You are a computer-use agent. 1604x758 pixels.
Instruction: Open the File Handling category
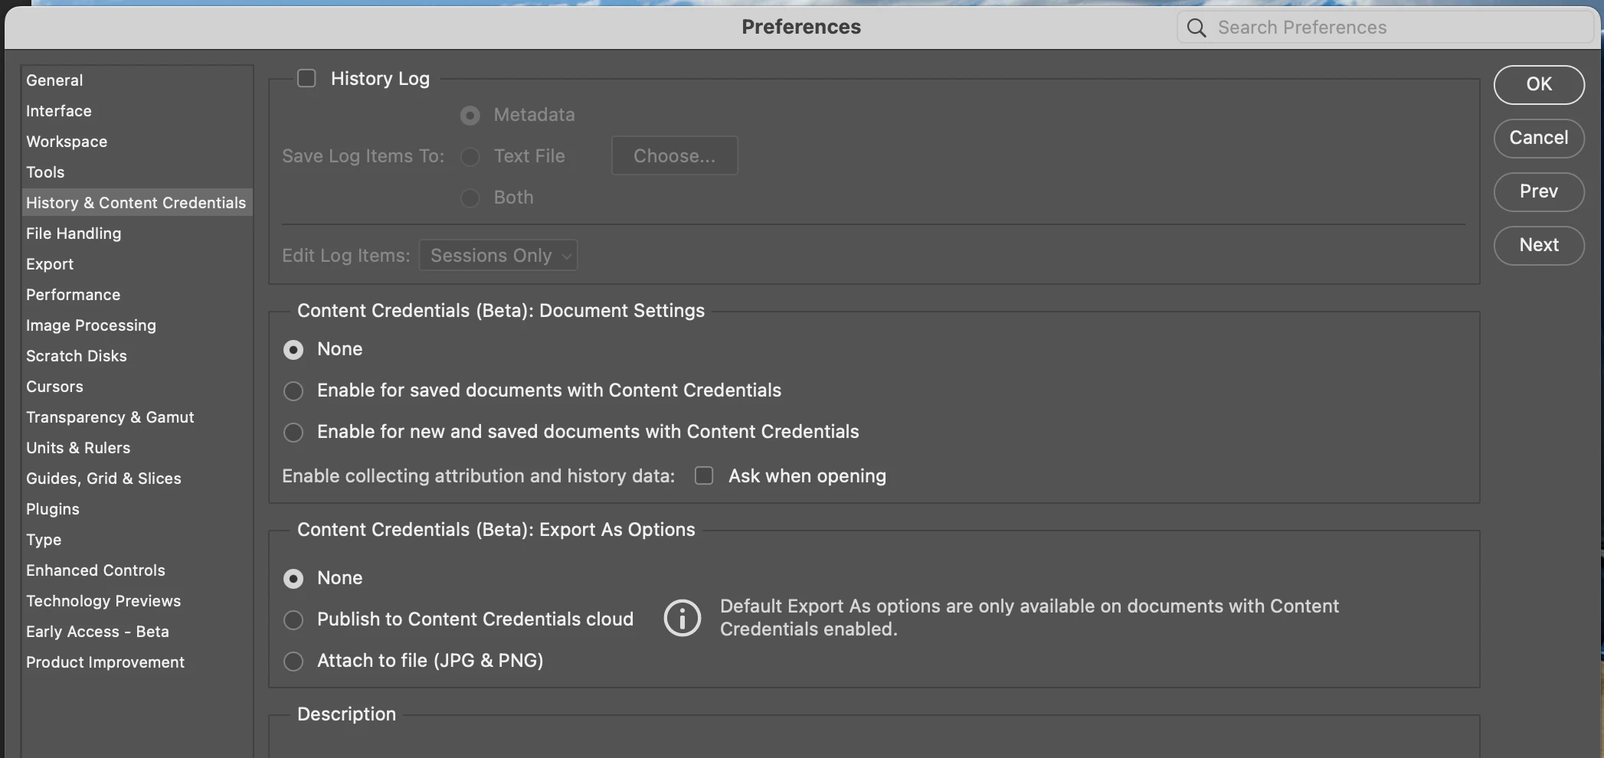coord(137,234)
